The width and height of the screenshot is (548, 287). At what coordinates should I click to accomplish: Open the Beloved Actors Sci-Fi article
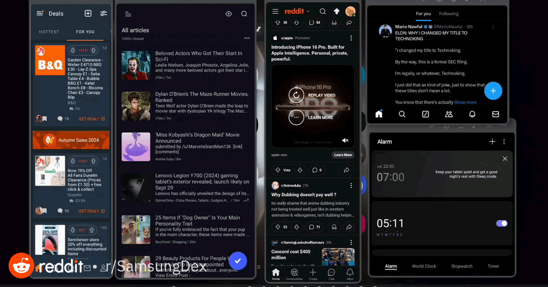[185, 65]
